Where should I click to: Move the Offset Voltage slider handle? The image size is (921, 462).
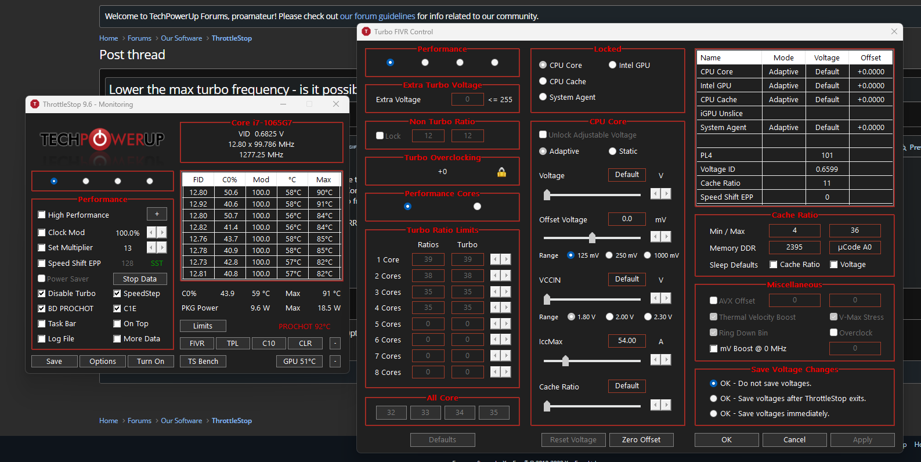592,237
